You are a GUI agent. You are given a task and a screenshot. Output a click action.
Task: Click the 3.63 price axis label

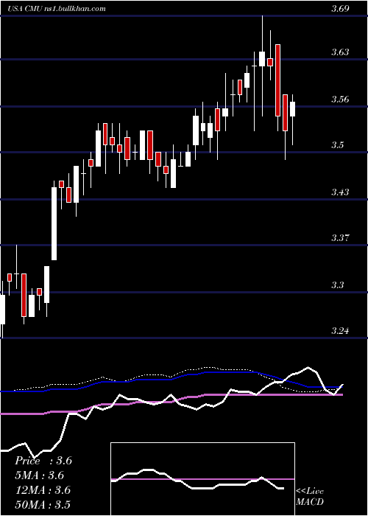pyautogui.click(x=340, y=52)
